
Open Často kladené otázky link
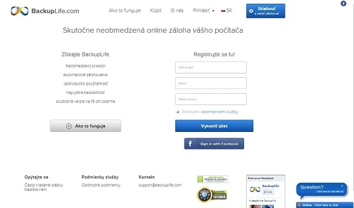(43, 185)
